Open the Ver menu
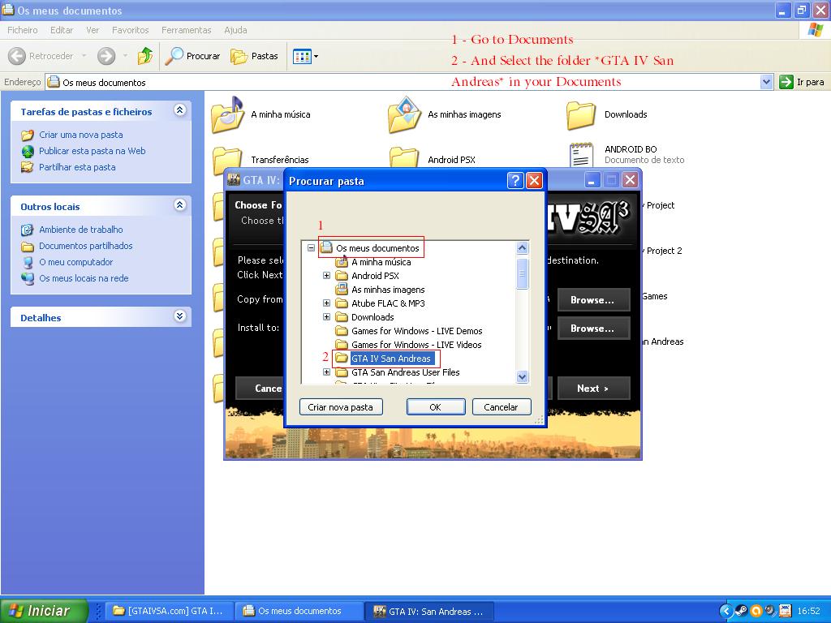 (93, 30)
